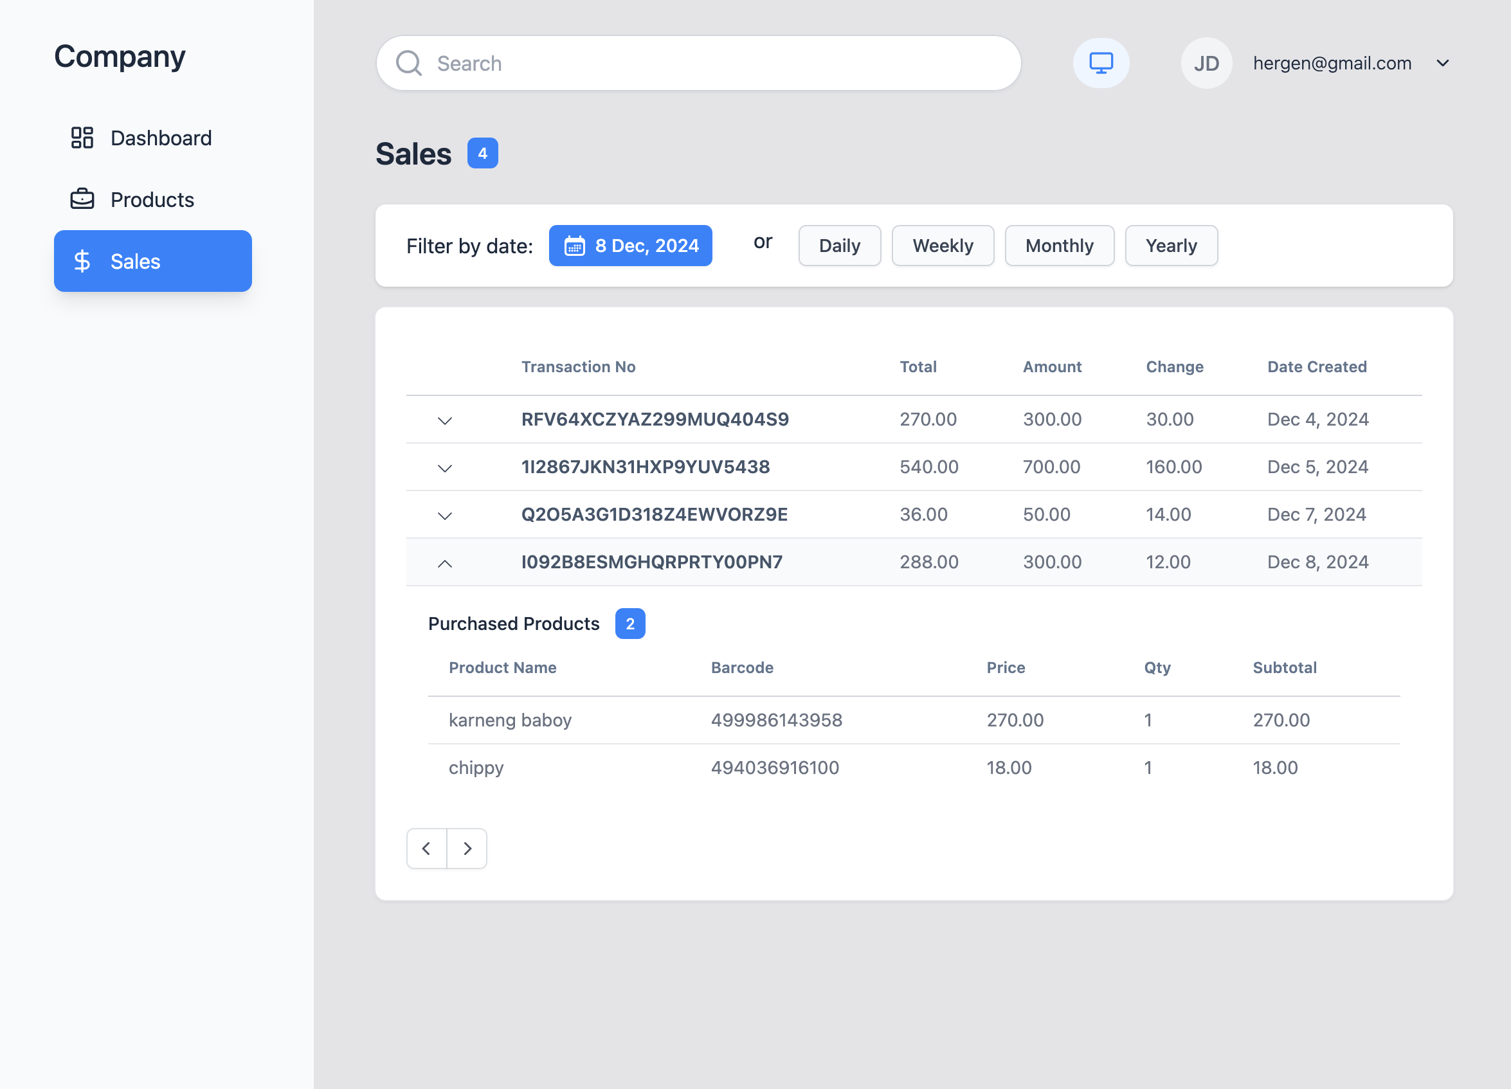Filter sales by Monthly
Screen dimensions: 1511x1089
[1059, 246]
